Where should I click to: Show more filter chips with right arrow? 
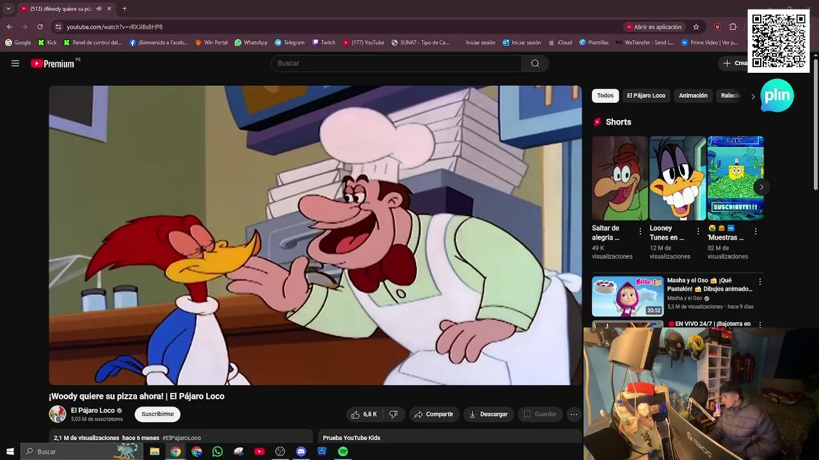tap(753, 96)
